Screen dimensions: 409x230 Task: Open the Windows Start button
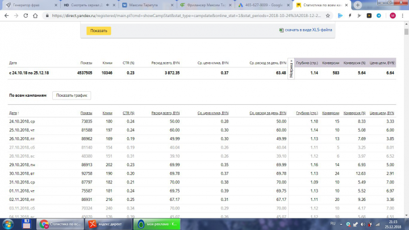(x=8, y=224)
